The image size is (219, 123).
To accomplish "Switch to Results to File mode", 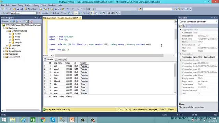I will 96,13.
